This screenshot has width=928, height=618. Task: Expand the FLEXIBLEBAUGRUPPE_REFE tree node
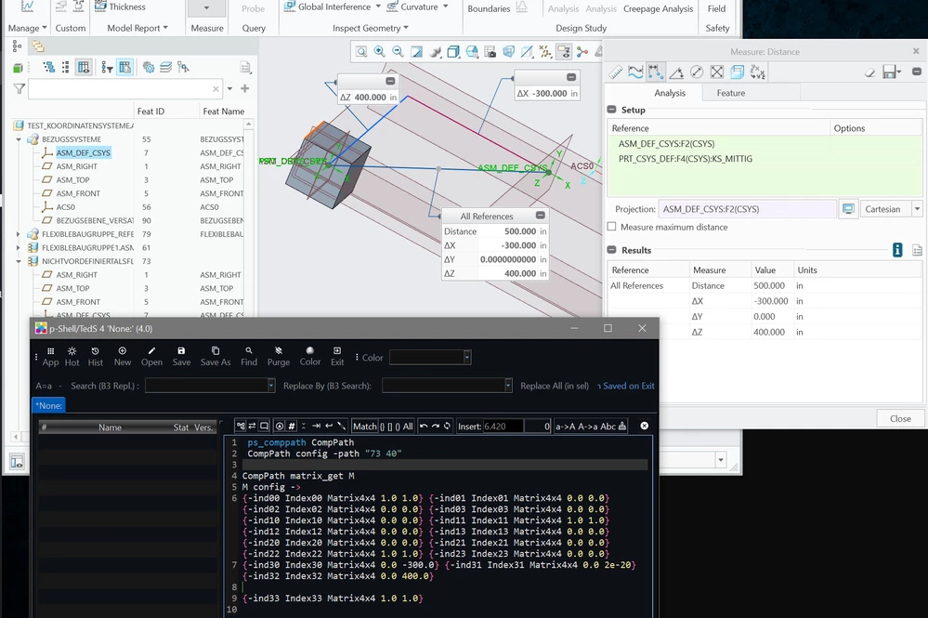click(x=19, y=234)
